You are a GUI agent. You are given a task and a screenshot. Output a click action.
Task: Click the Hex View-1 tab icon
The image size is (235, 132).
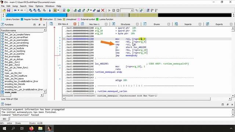pos(82,24)
